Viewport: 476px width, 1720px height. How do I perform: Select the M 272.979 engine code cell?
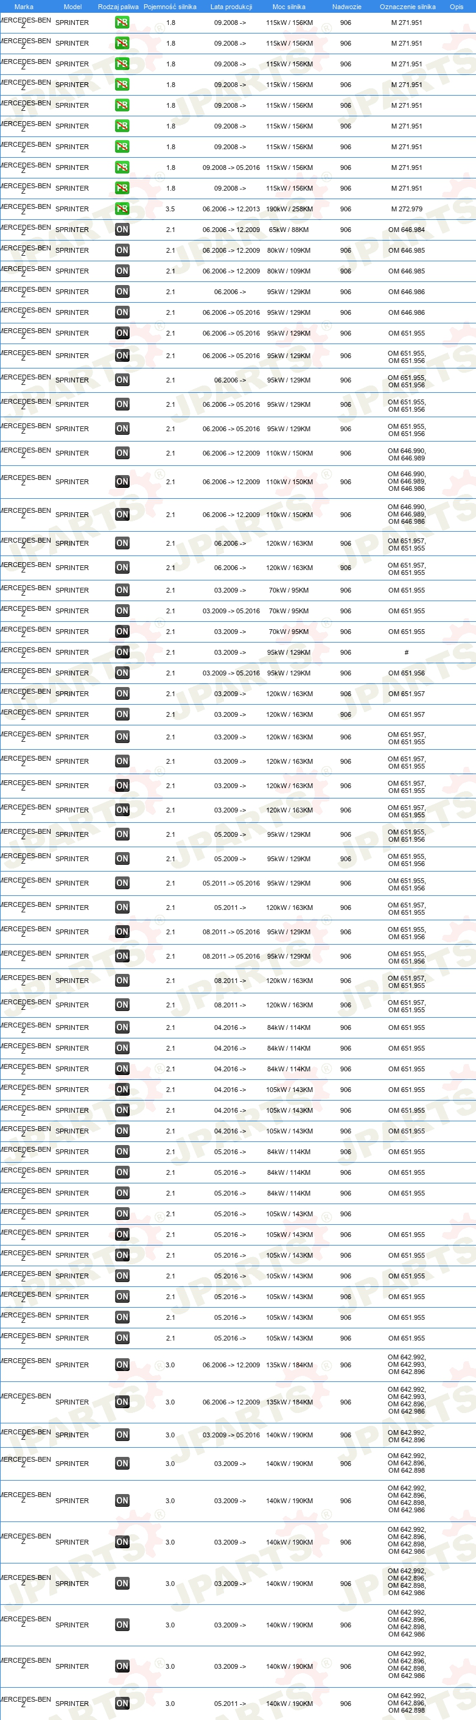407,209
